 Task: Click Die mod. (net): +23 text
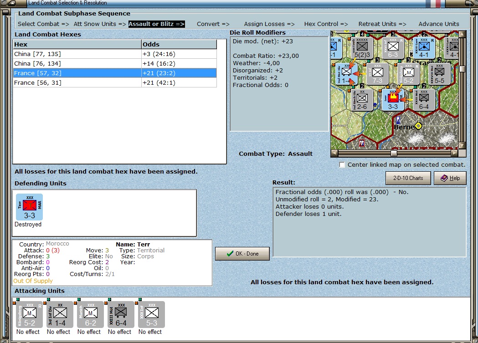[x=263, y=41]
